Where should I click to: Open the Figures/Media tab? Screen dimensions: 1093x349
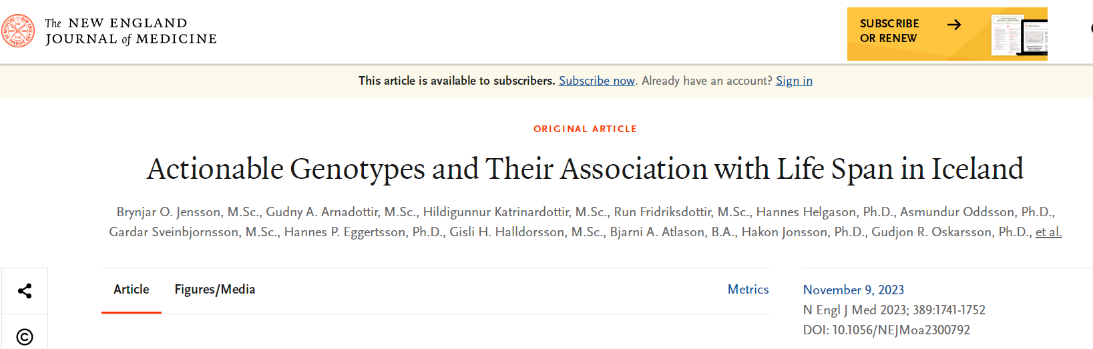point(215,290)
